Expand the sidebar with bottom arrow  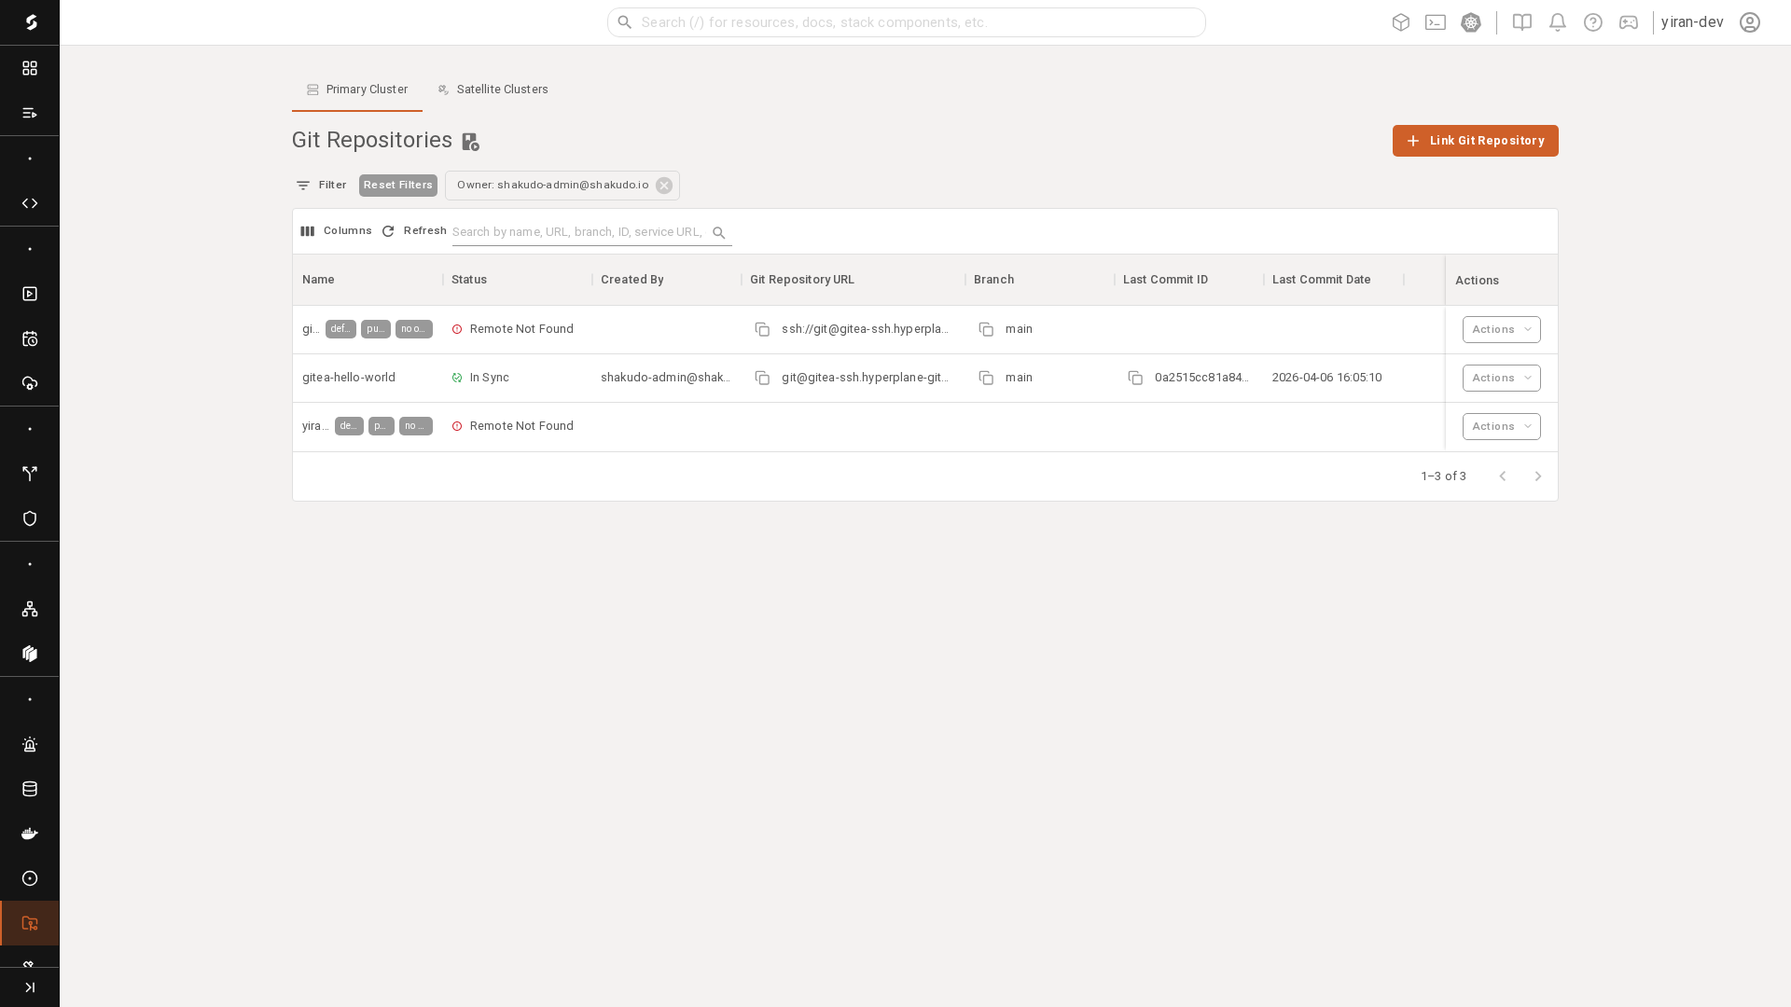point(30,987)
